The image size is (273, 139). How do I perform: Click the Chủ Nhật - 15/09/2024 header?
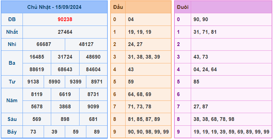point(54,7)
